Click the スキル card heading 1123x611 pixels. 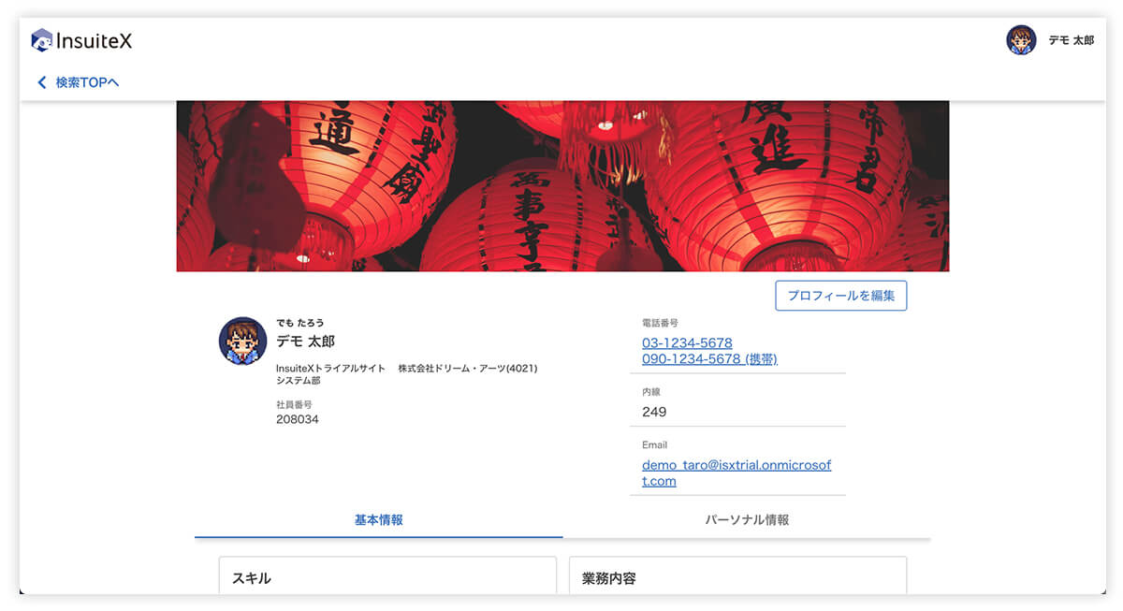coord(252,578)
